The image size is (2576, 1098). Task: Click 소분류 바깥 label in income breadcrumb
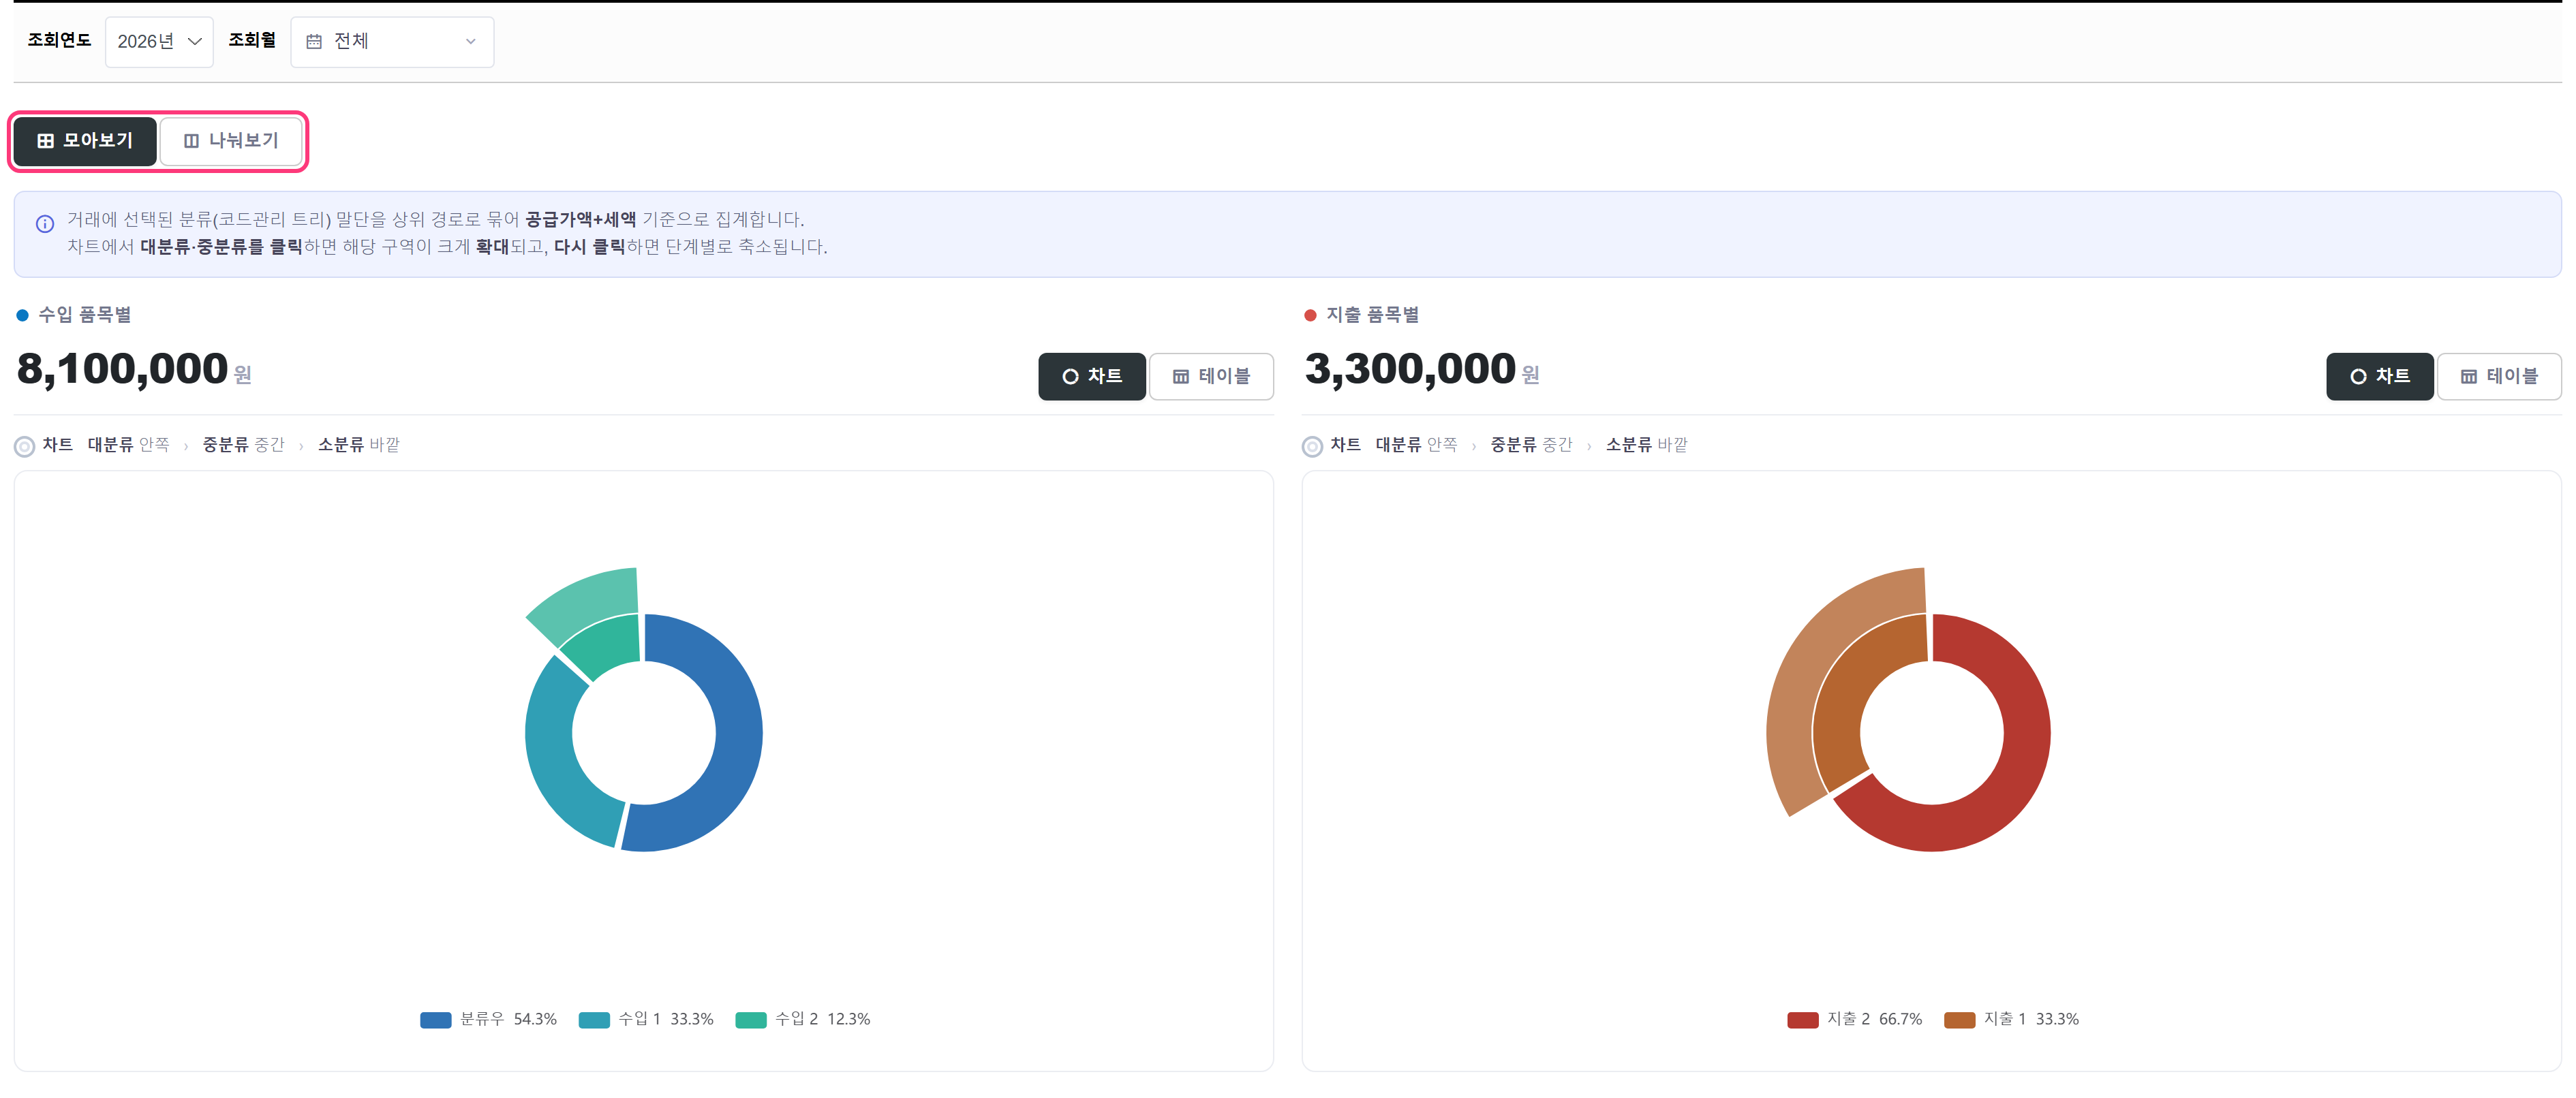(x=359, y=445)
